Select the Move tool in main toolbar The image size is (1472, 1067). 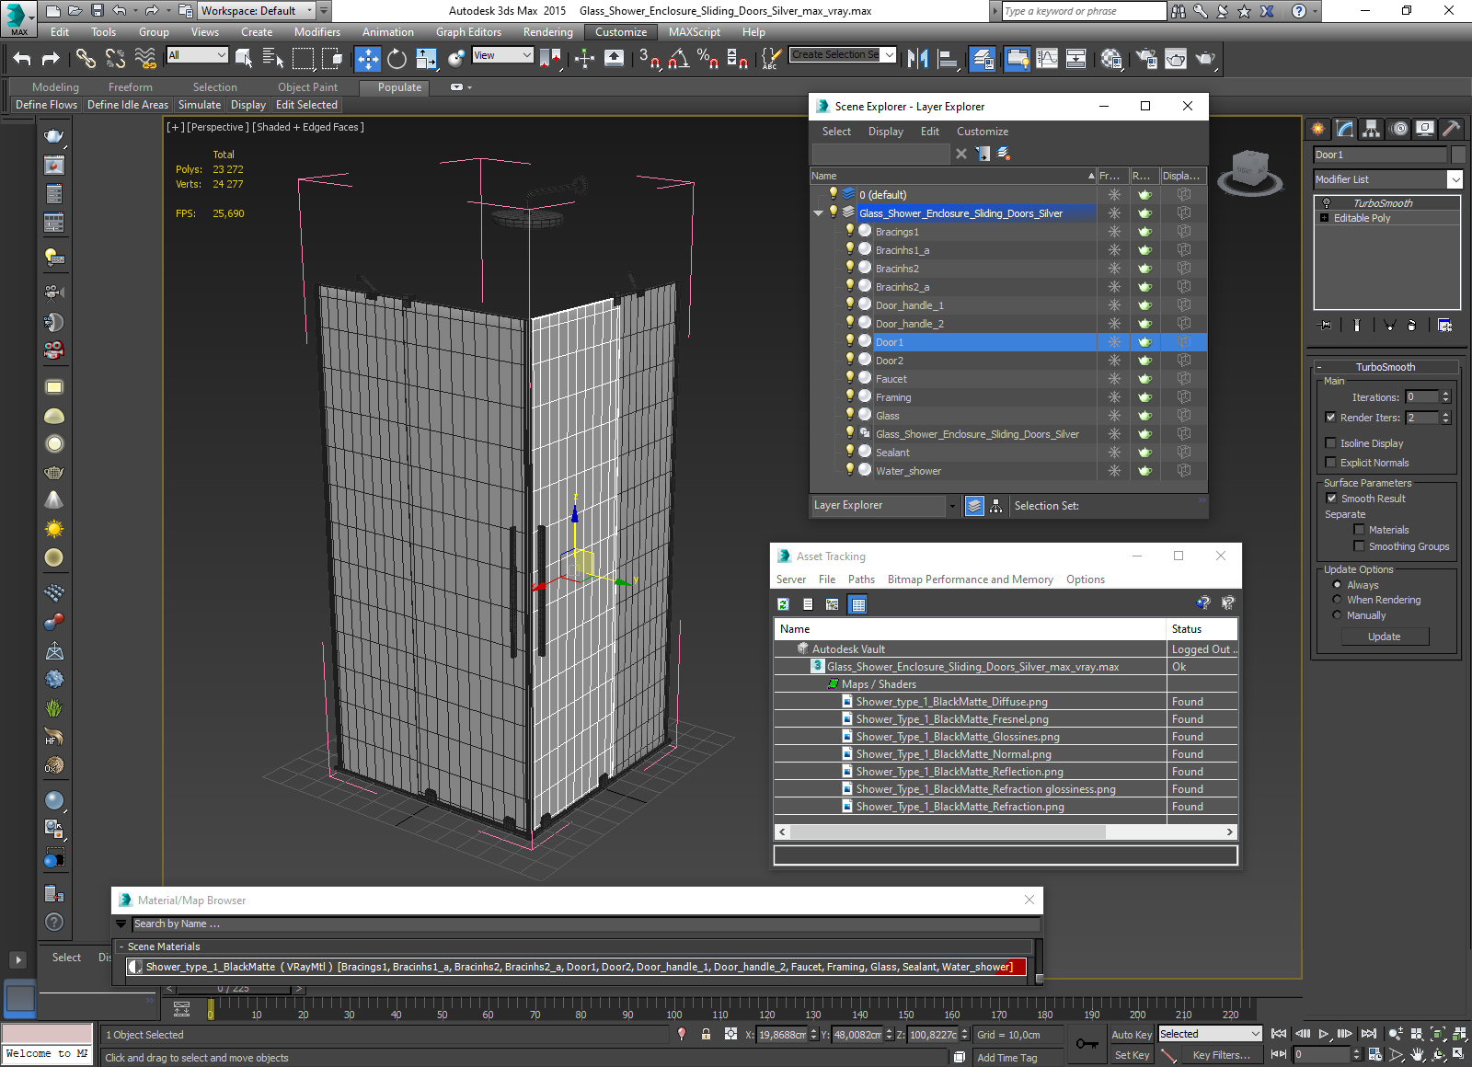click(367, 59)
